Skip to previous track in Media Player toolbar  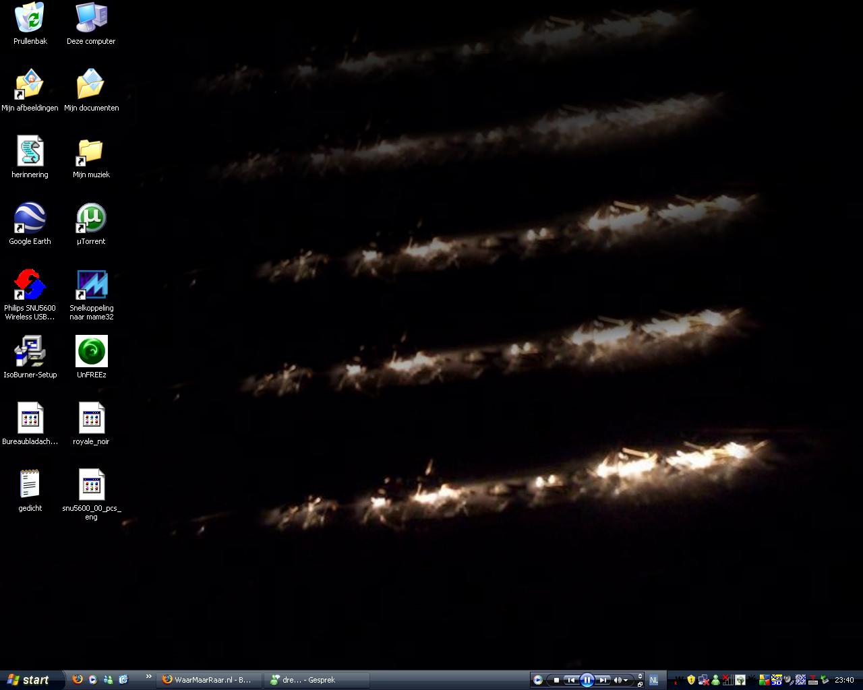pyautogui.click(x=571, y=680)
